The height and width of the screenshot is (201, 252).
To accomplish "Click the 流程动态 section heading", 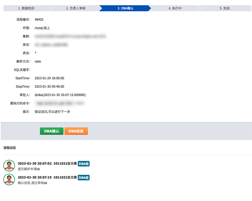I will (10, 148).
